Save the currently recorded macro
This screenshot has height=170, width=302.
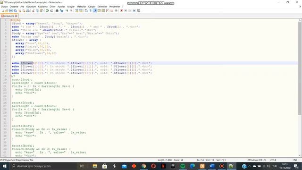click(138, 10)
